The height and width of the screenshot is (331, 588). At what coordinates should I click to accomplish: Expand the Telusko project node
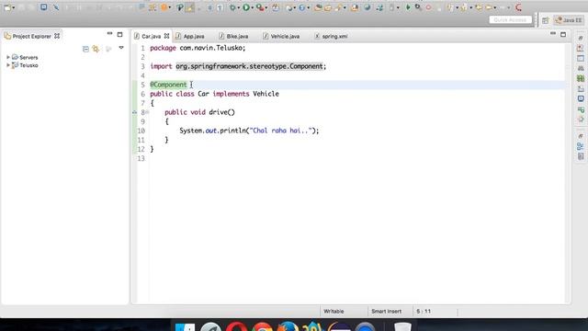coord(8,65)
